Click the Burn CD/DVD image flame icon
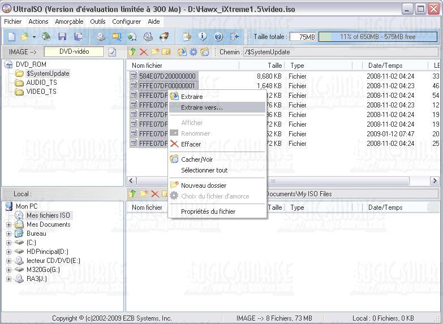 click(x=164, y=37)
